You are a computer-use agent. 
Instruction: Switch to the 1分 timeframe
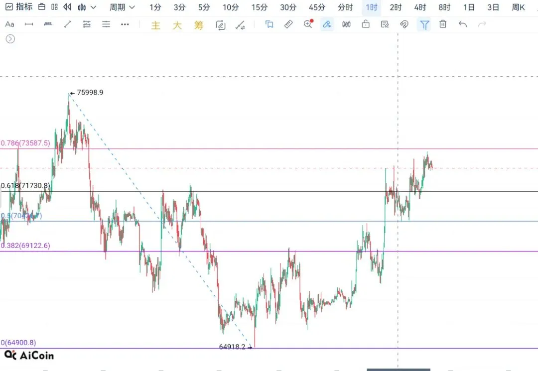coord(155,7)
